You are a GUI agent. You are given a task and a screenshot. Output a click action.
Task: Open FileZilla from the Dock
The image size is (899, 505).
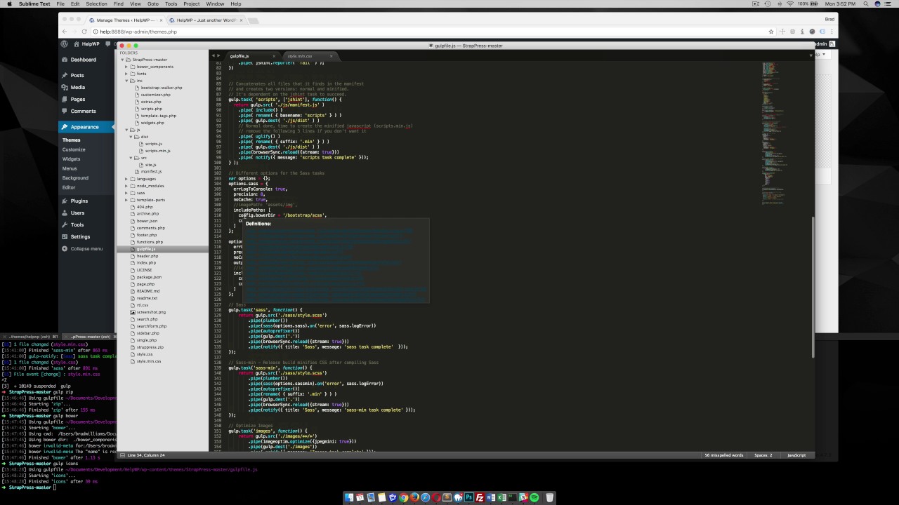[480, 497]
